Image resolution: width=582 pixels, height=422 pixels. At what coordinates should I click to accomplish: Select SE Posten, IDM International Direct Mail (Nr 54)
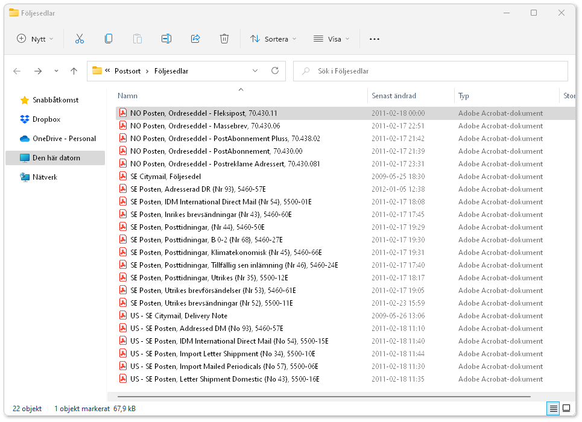point(345,201)
